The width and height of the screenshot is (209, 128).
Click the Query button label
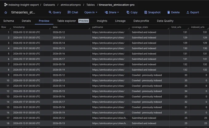pyautogui.click(x=57, y=12)
